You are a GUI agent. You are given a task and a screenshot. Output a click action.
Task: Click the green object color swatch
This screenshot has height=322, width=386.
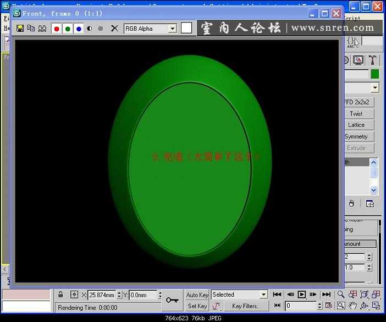(374, 74)
